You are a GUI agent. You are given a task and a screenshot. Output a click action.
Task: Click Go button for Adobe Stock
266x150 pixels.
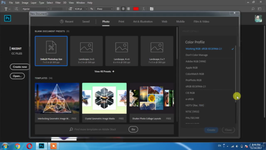coord(133,130)
